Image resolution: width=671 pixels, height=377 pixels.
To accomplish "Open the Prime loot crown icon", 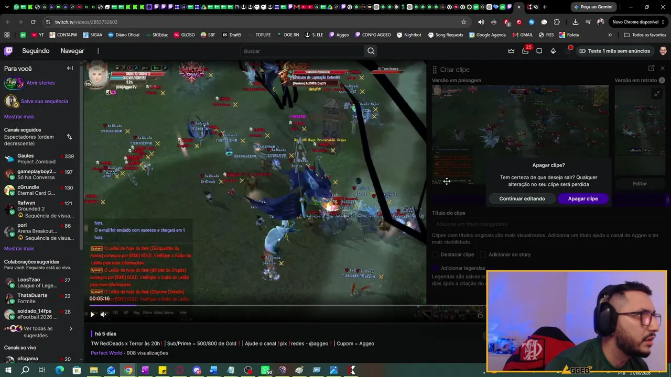I will pyautogui.click(x=511, y=51).
